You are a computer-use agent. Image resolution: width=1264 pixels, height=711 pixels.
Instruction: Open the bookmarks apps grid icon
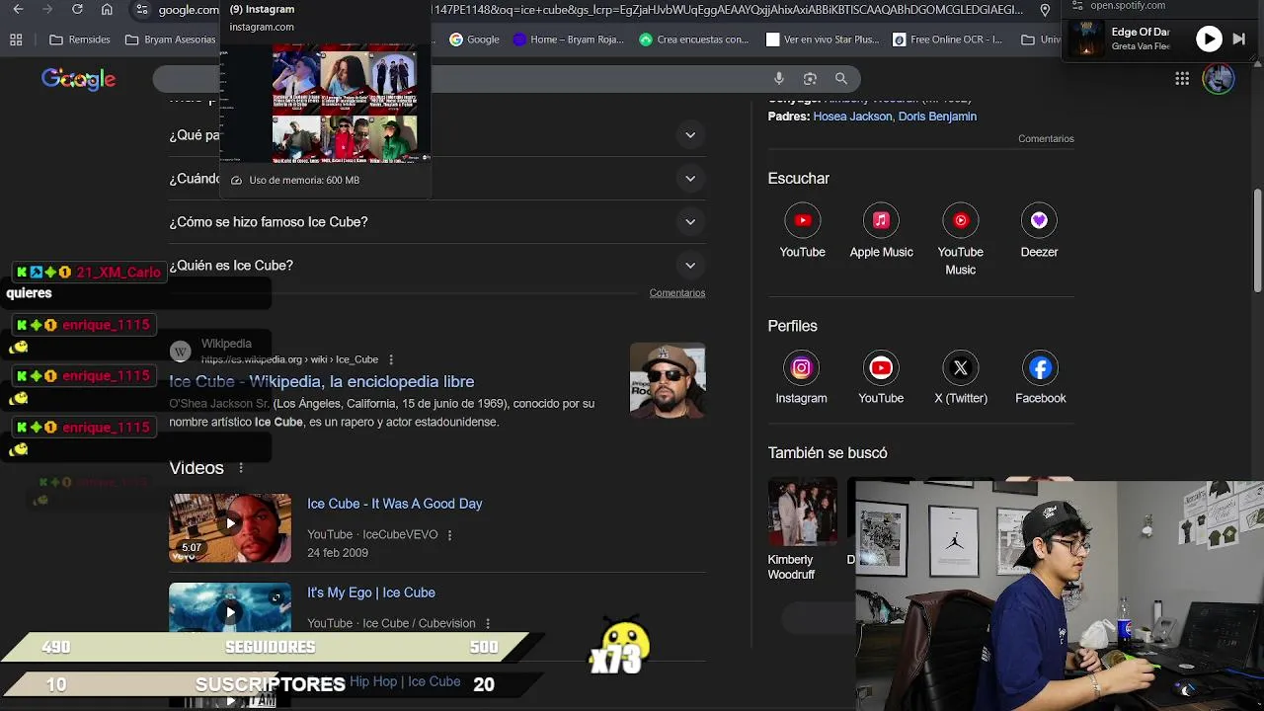click(x=16, y=39)
